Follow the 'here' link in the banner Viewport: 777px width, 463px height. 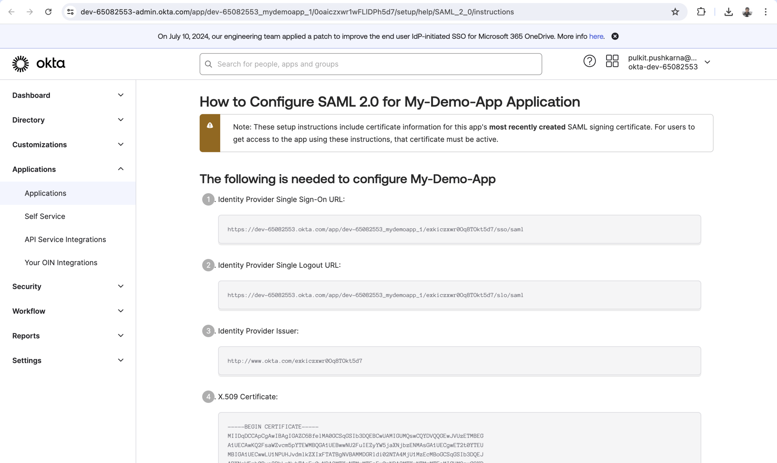coord(596,36)
